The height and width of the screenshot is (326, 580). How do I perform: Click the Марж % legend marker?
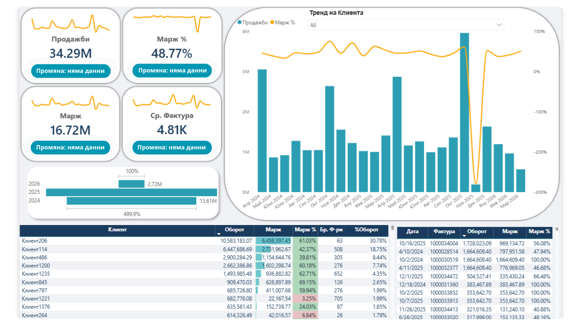272,22
